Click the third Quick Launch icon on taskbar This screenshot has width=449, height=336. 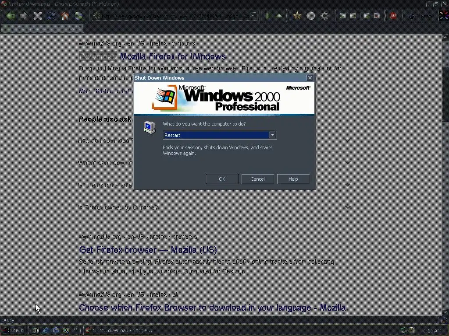click(56, 330)
